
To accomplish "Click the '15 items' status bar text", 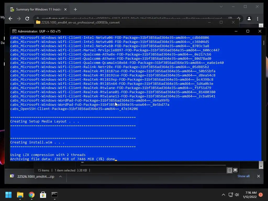I will pyautogui.click(x=43, y=170).
